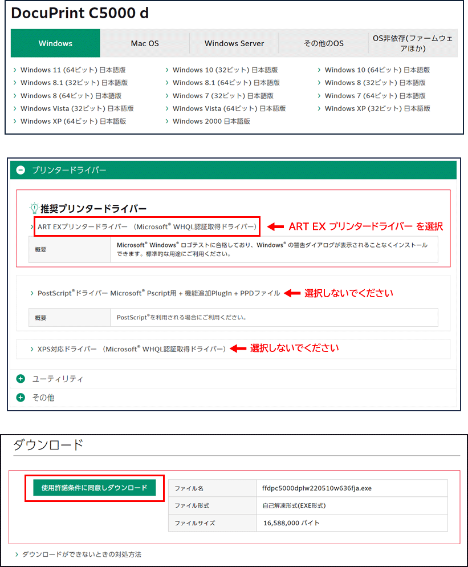Image resolution: width=468 pixels, height=567 pixels.
Task: Open ダウンロードができないときの対処方法 link
Action: pos(82,554)
